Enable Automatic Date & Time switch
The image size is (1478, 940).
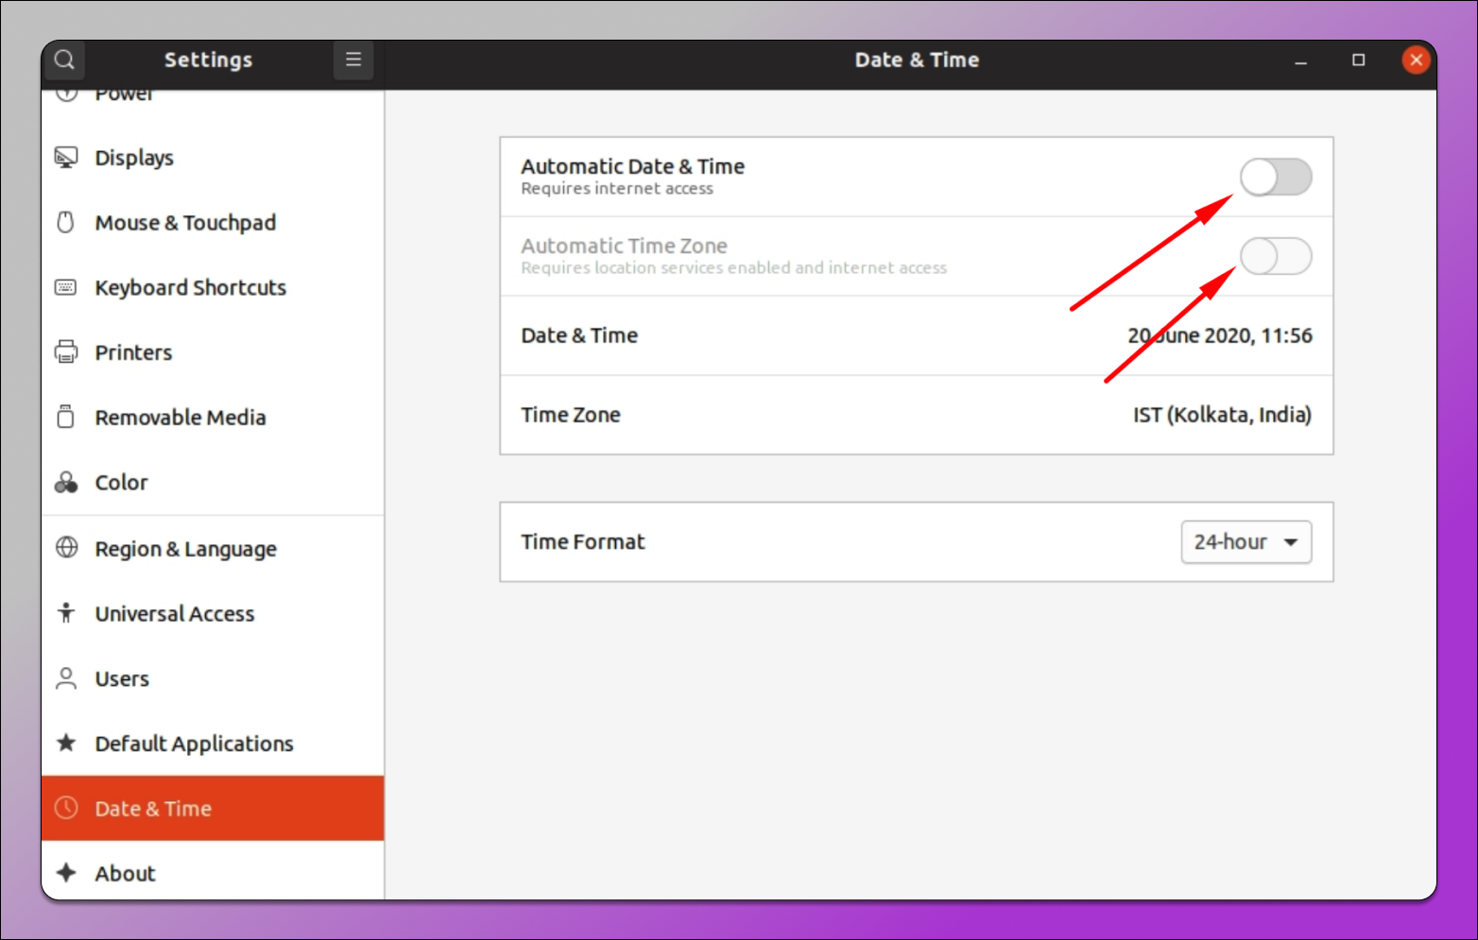click(x=1275, y=178)
